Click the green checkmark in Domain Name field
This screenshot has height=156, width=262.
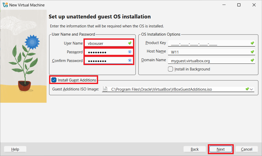pos(252,60)
